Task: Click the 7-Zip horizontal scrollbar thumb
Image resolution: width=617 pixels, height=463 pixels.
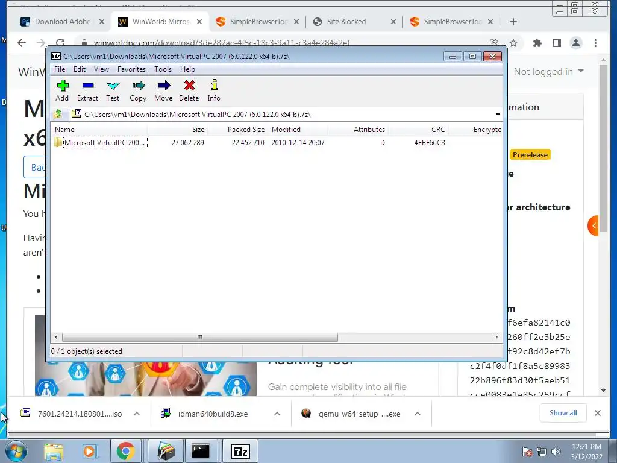Action: point(200,337)
